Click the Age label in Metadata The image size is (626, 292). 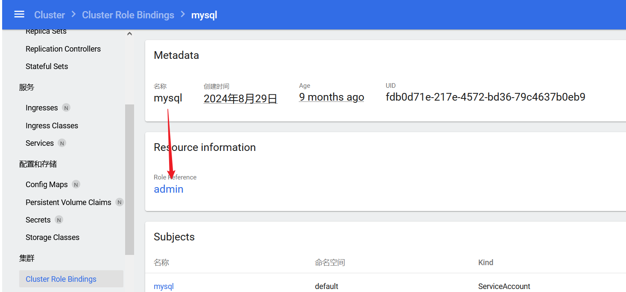tap(304, 86)
